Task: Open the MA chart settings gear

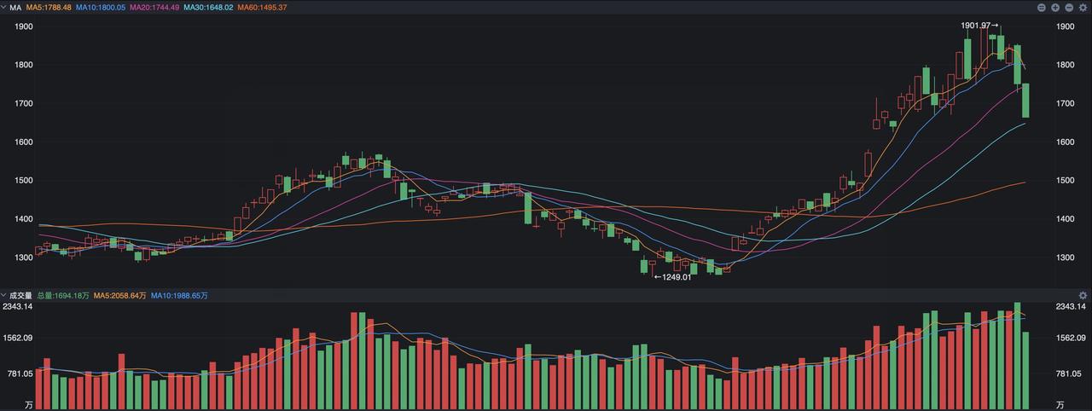Action: tap(1083, 8)
